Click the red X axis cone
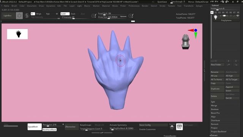Viewport: 243px width, 137px height. [191, 30]
